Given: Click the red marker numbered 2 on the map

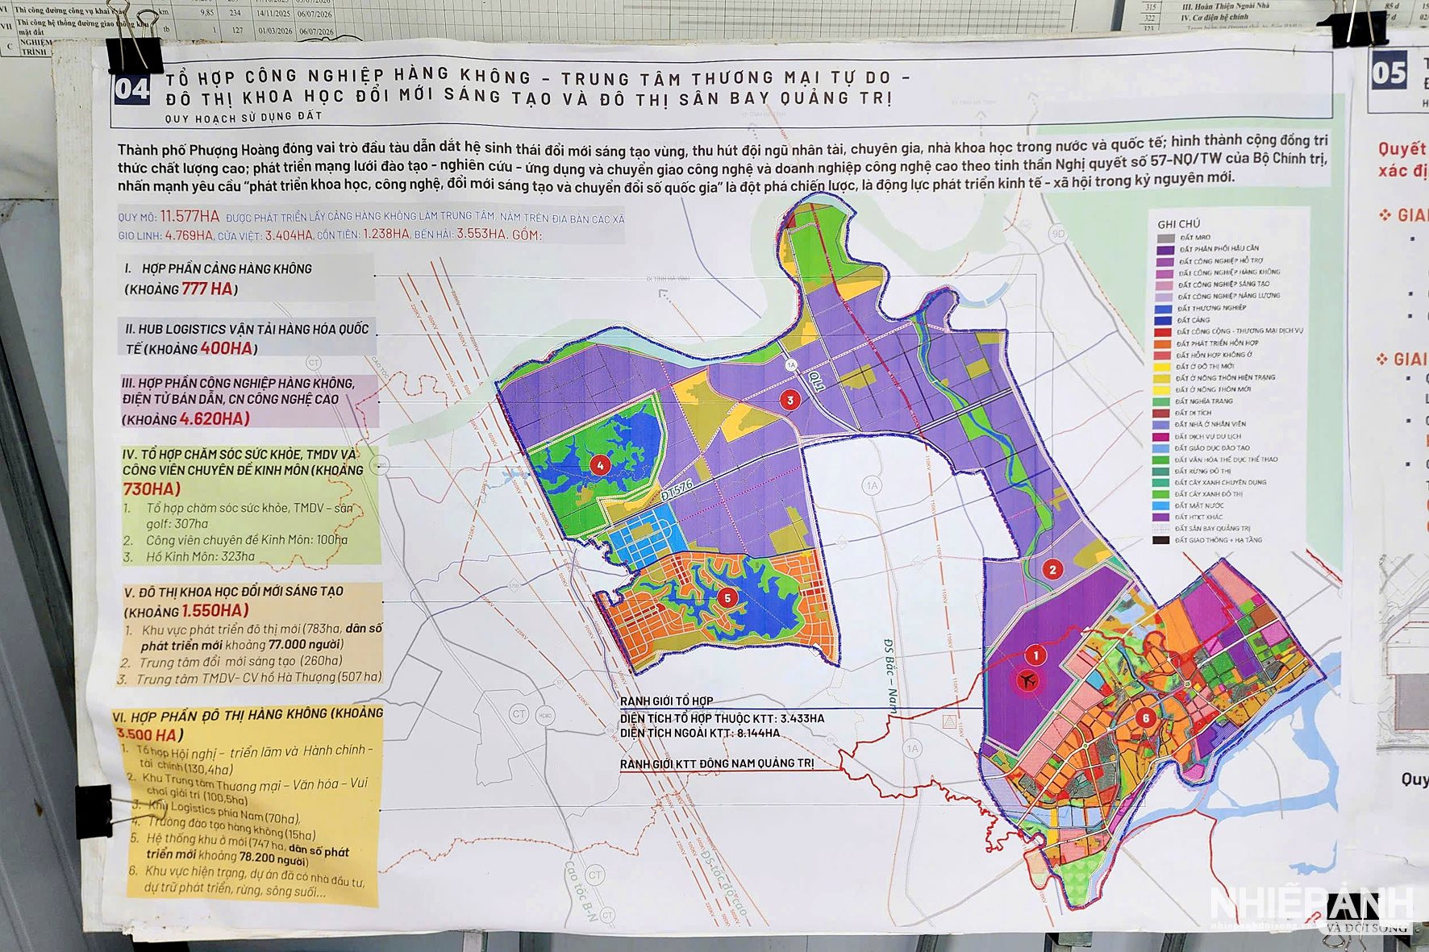Looking at the screenshot, I should [x=1052, y=570].
